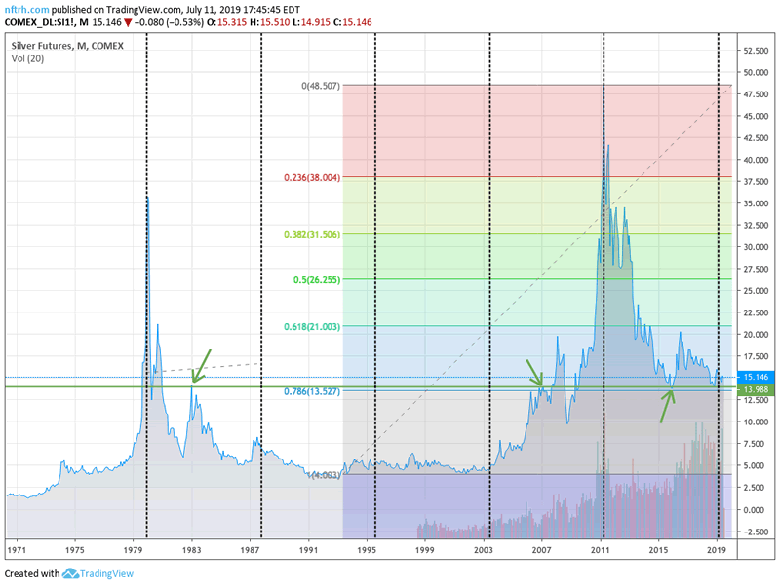Select the Vol (20) indicator label

point(27,58)
